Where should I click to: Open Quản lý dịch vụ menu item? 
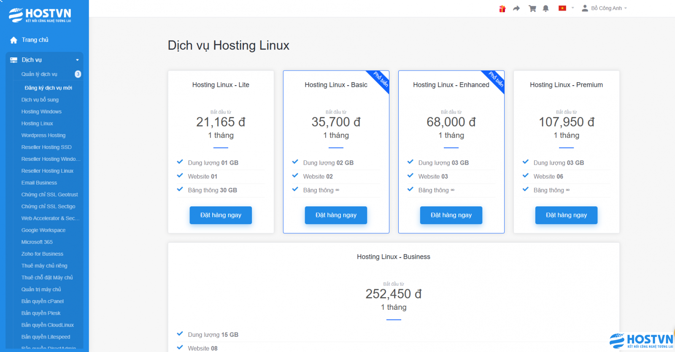coord(39,74)
